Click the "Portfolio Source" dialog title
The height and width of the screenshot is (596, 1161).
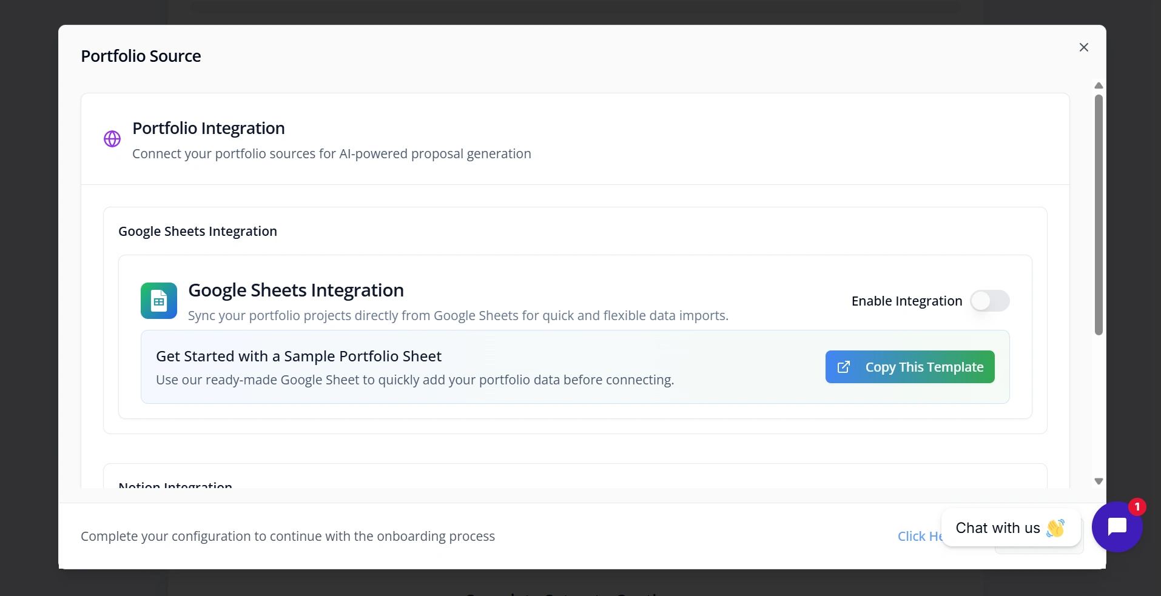(141, 56)
